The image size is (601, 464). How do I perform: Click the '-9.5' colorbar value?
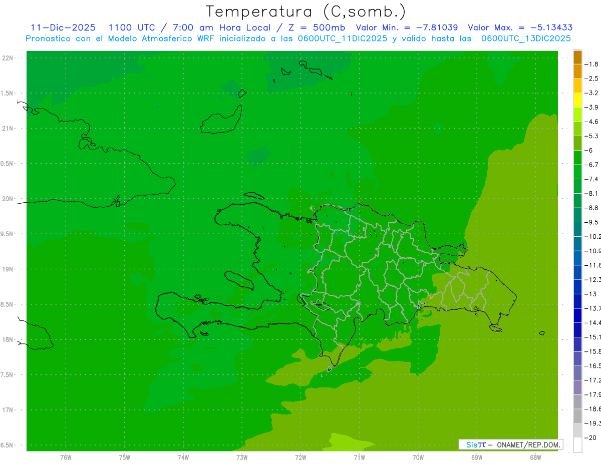(591, 222)
